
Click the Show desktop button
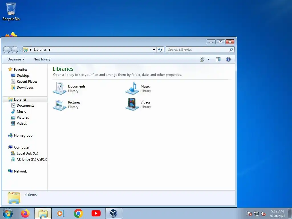pos(290,213)
